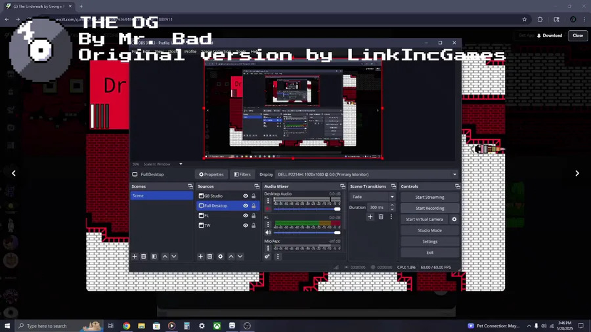Image resolution: width=591 pixels, height=332 pixels.
Task: Go to next image arrow in browser gallery
Action: (x=577, y=173)
